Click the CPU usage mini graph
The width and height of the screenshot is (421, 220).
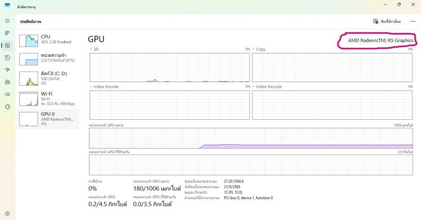tap(29, 41)
